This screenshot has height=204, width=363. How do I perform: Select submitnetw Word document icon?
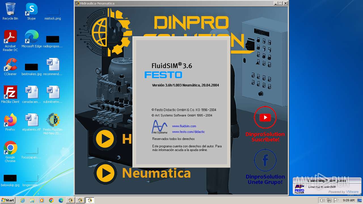click(x=53, y=95)
